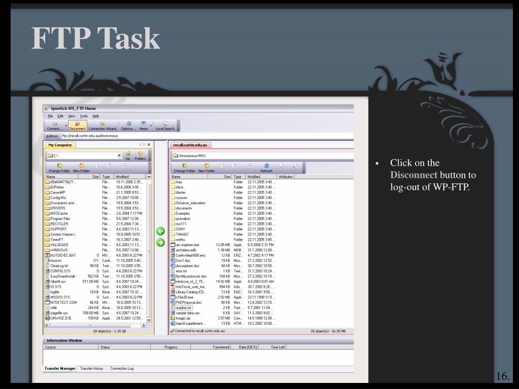Select the My Computer tab
This screenshot has width=519, height=389.
60,145
